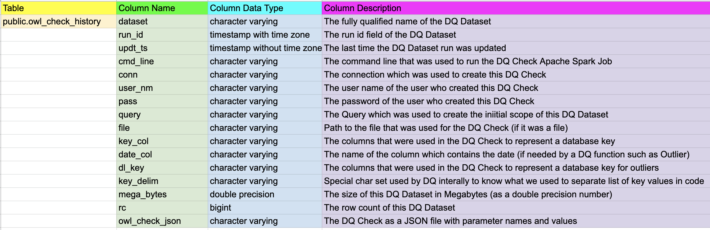
Task: Select the date_col description mentioning Outlier
Action: coord(516,154)
